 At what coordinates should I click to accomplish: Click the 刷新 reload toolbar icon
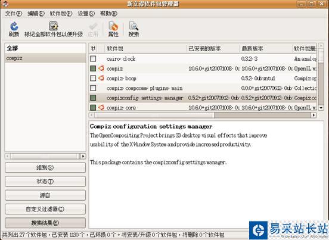pos(14,26)
